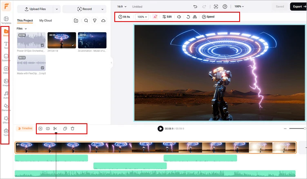Select the 3d animation video thumbnail
Screen dimensions: 307x179
[92, 40]
